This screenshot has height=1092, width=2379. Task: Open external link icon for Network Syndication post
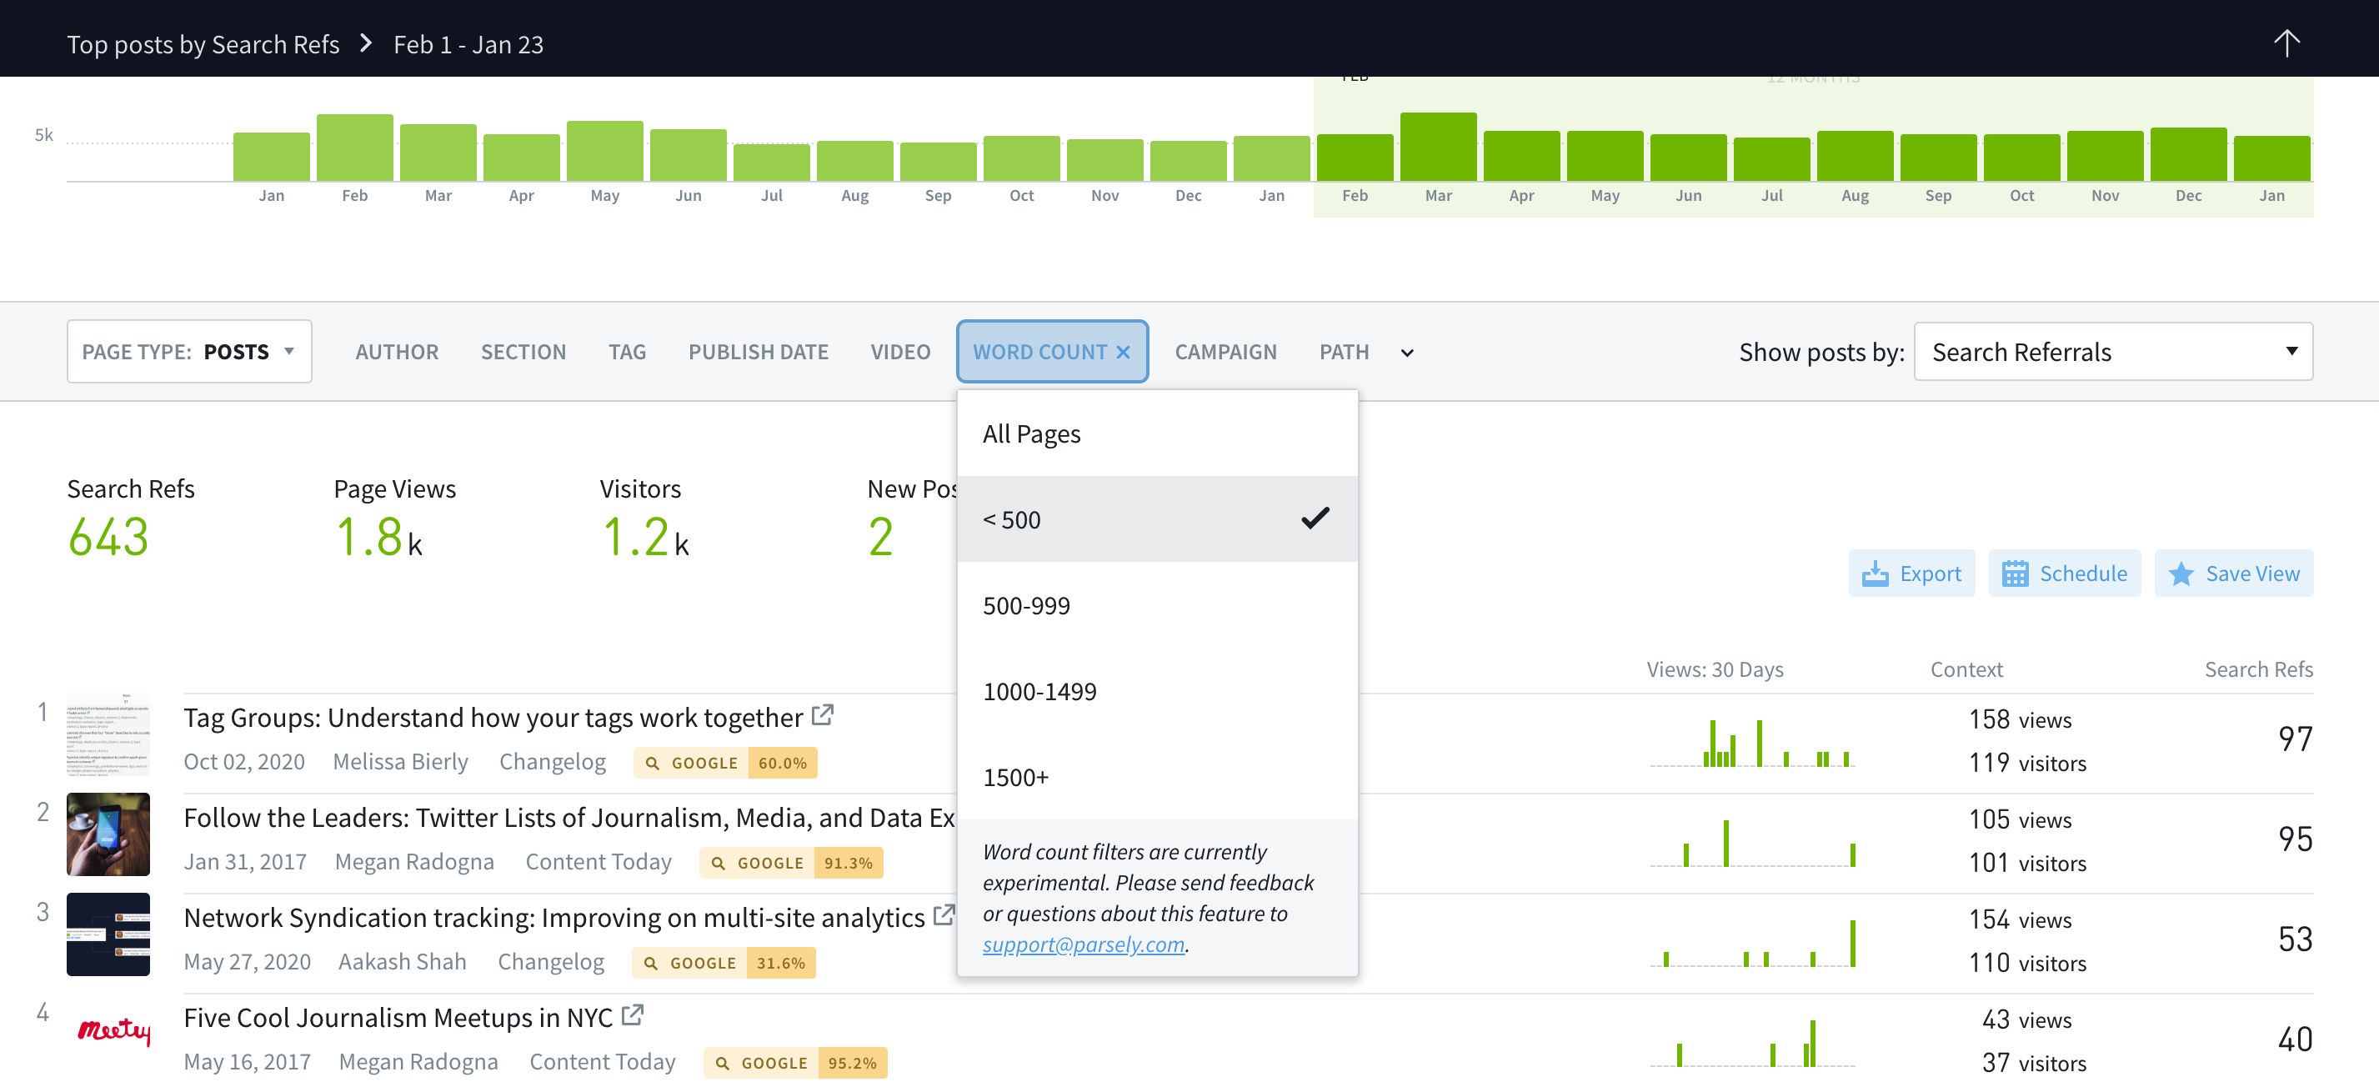pyautogui.click(x=943, y=915)
